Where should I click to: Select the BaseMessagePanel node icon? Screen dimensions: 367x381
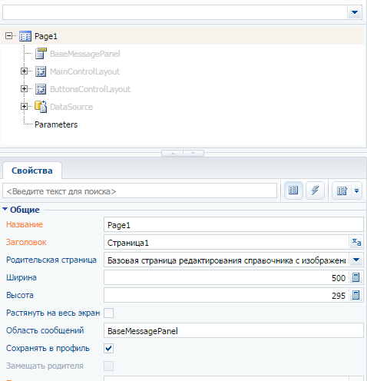click(41, 54)
